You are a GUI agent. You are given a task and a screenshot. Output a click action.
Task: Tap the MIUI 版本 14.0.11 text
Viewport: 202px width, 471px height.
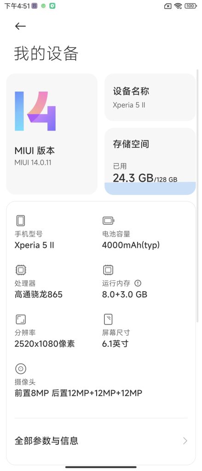click(x=35, y=155)
